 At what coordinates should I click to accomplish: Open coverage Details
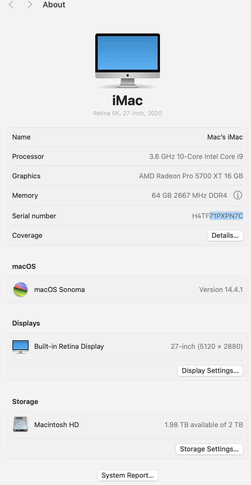(225, 235)
